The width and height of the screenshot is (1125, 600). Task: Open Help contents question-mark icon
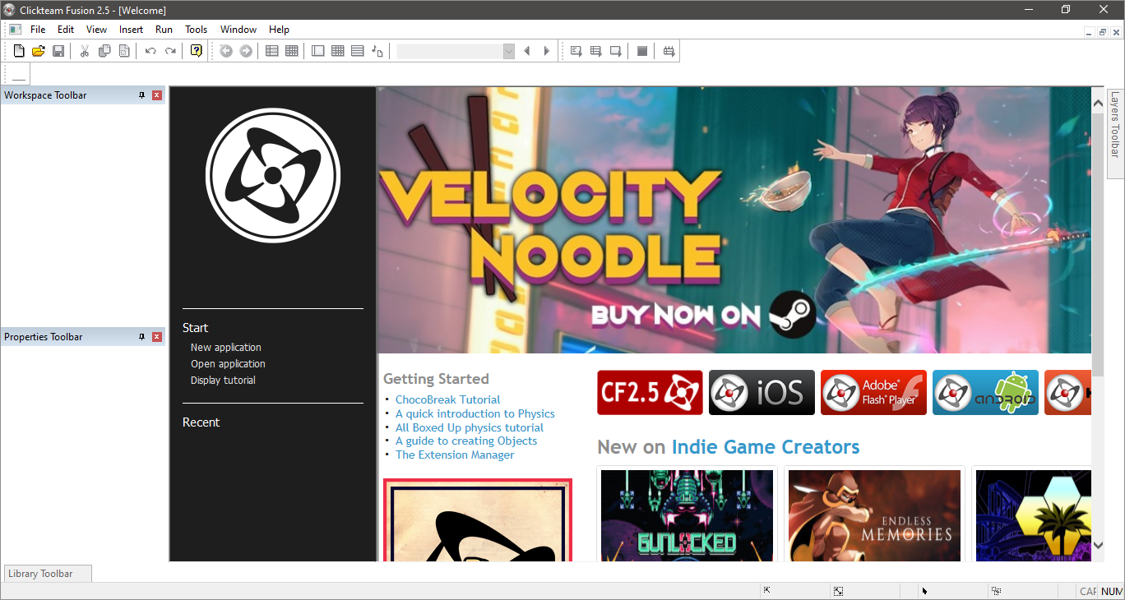point(196,51)
